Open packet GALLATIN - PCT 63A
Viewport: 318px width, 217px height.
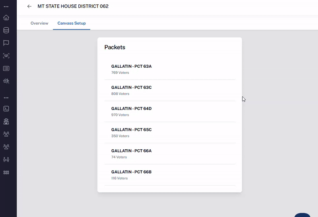click(x=170, y=69)
